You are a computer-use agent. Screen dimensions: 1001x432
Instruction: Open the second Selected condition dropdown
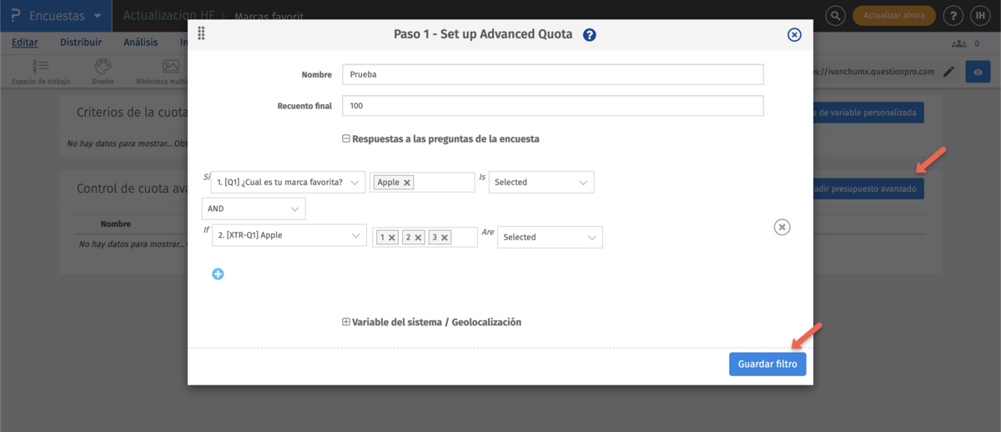[x=551, y=237]
